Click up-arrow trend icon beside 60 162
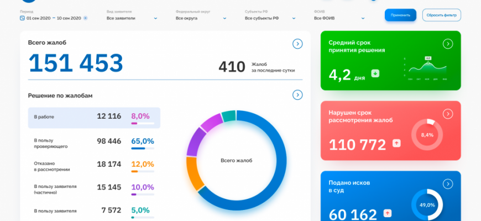481x221 pixels. 388,213
